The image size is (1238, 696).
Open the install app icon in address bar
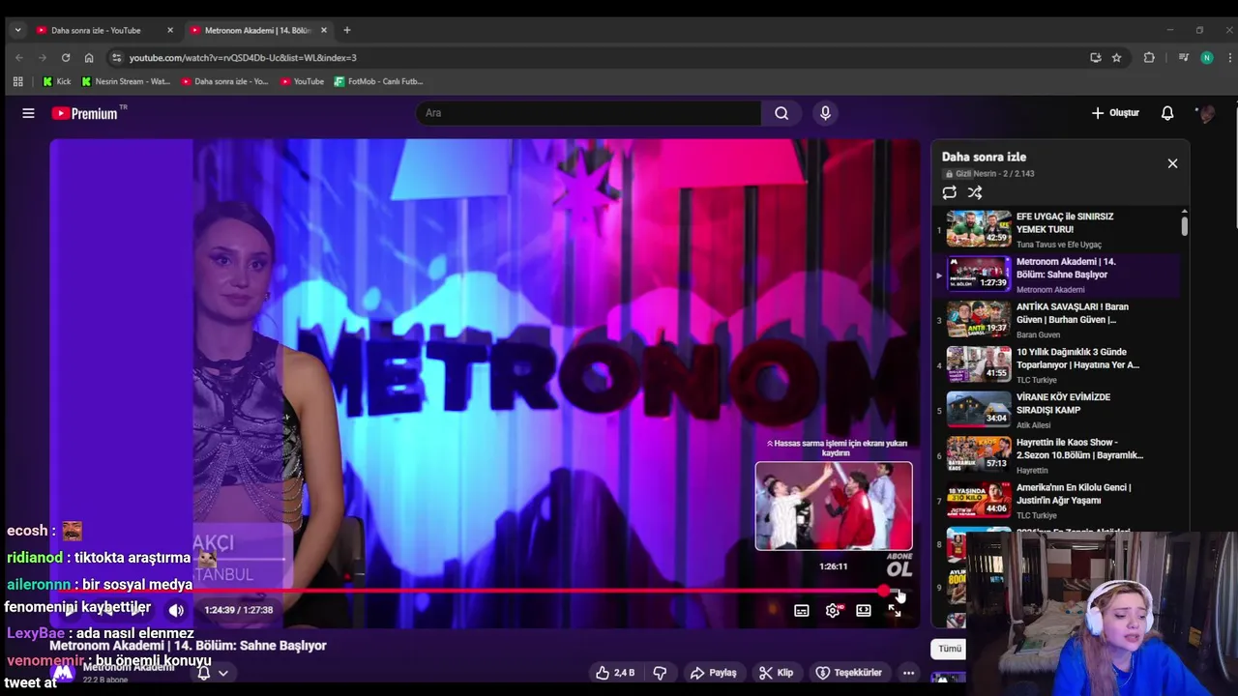1095,58
